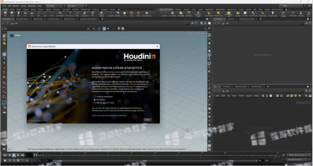Select the Grid shelf tool
The width and height of the screenshot is (313, 166).
point(32,13)
